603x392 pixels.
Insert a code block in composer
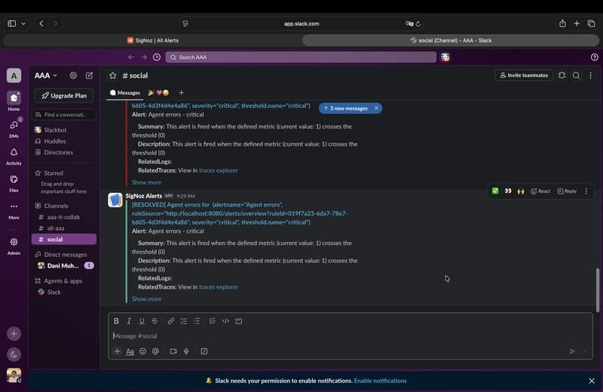pos(239,321)
